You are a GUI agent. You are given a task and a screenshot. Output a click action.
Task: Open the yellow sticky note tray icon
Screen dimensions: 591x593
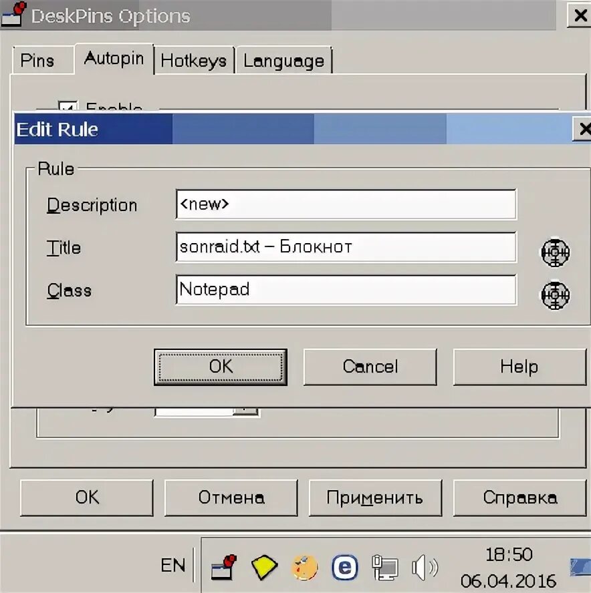(x=264, y=568)
